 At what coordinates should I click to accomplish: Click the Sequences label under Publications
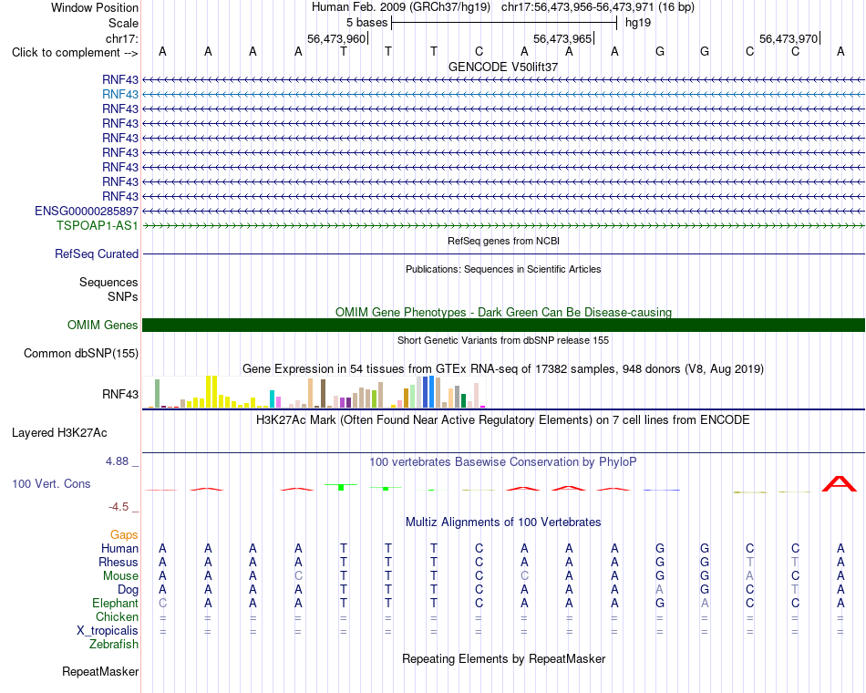pyautogui.click(x=108, y=283)
